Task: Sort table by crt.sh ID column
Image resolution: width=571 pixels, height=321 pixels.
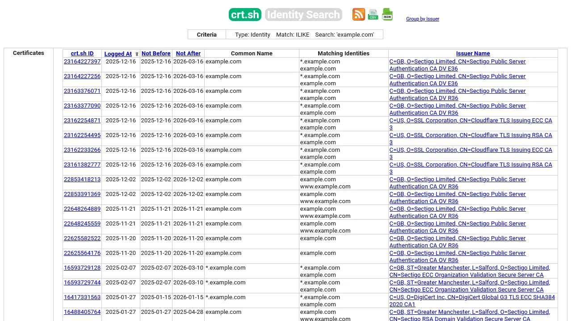Action: click(82, 54)
